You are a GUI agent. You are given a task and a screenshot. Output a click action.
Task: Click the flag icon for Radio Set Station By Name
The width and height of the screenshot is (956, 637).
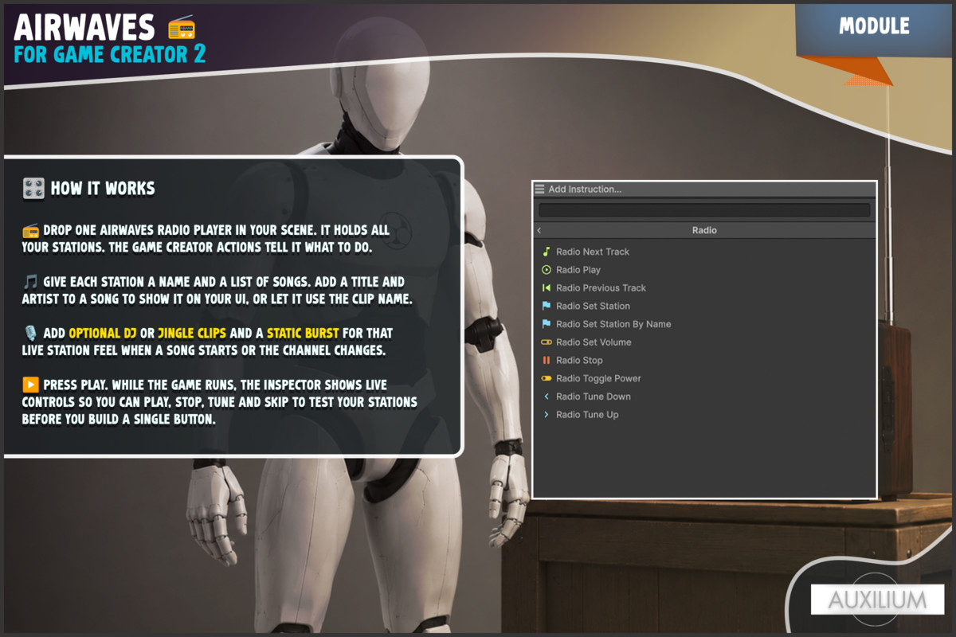[x=547, y=324]
